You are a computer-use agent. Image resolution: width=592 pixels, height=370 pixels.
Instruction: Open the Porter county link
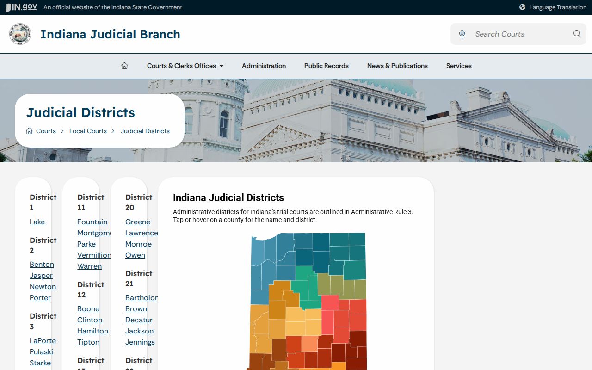click(x=40, y=298)
